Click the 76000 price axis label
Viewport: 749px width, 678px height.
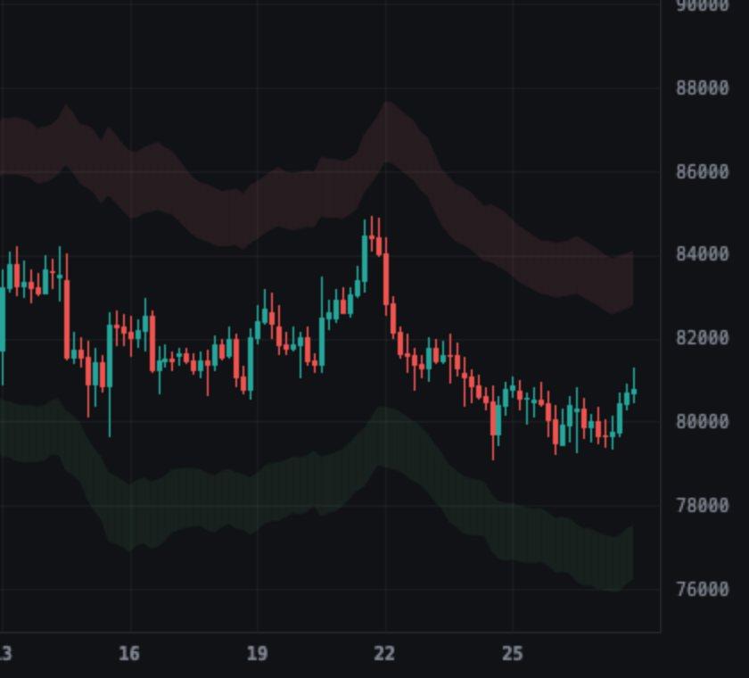[x=703, y=589]
